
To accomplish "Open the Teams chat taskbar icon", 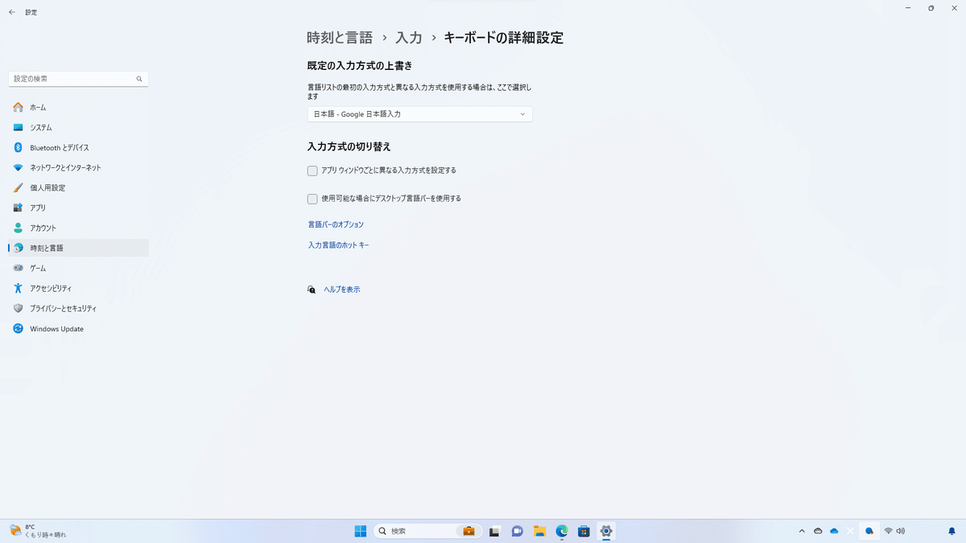I will coord(518,531).
